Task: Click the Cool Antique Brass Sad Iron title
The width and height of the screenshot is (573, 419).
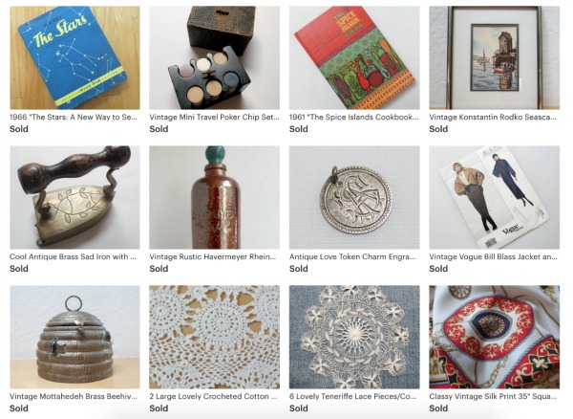Action: click(73, 257)
